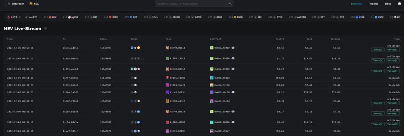The width and height of the screenshot is (404, 136).
Task: Expand Venues(4) tag on second row
Action: point(393,61)
